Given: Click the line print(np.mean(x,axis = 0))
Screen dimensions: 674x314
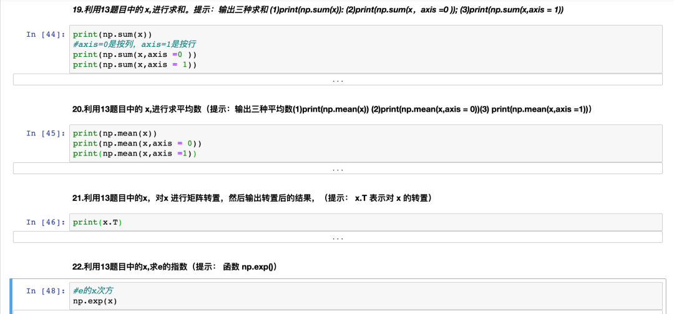Looking at the screenshot, I should tap(137, 143).
